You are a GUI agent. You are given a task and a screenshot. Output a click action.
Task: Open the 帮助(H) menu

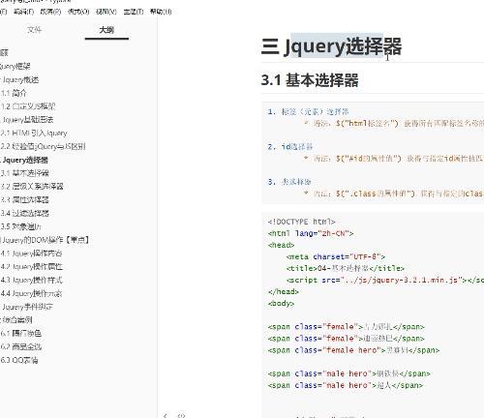point(161,12)
